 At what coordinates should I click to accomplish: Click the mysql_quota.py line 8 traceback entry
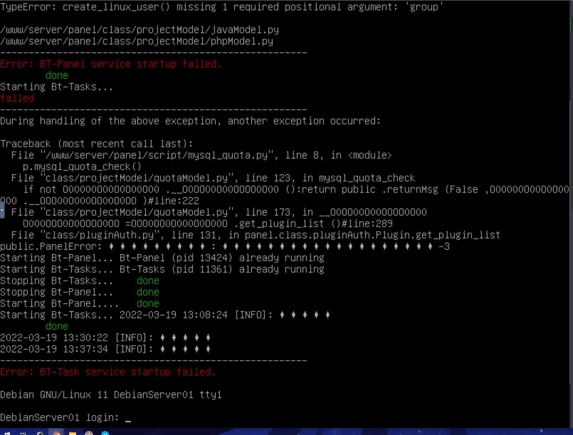201,155
